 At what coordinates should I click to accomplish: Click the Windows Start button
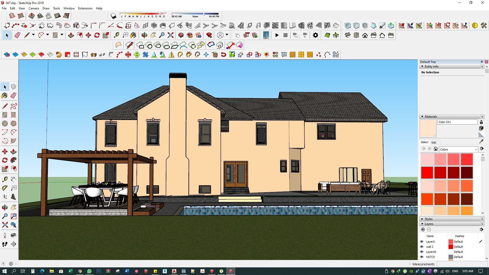click(x=4, y=271)
